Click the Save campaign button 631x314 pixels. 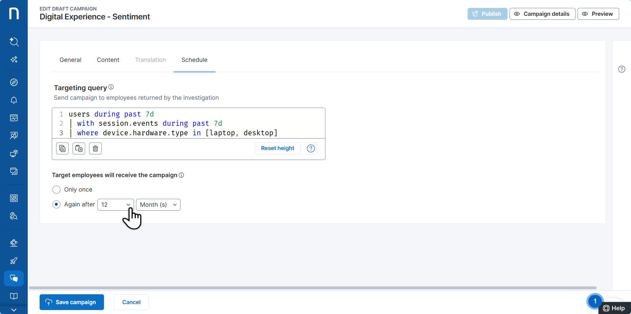tap(72, 302)
